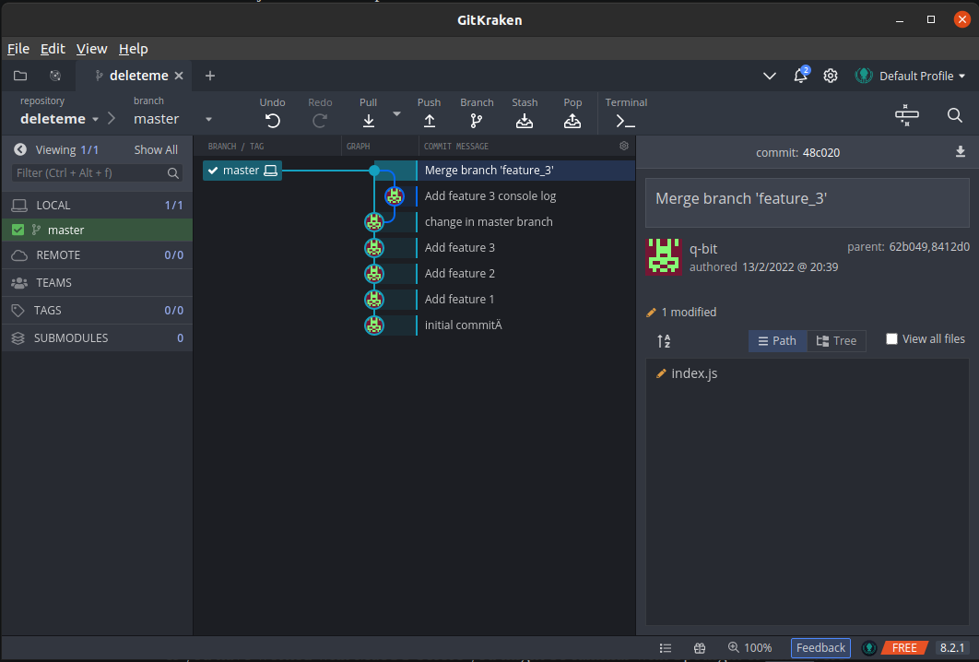Click the GitKraken logo in status bar
Viewport: 979px width, 662px height.
[x=869, y=648]
